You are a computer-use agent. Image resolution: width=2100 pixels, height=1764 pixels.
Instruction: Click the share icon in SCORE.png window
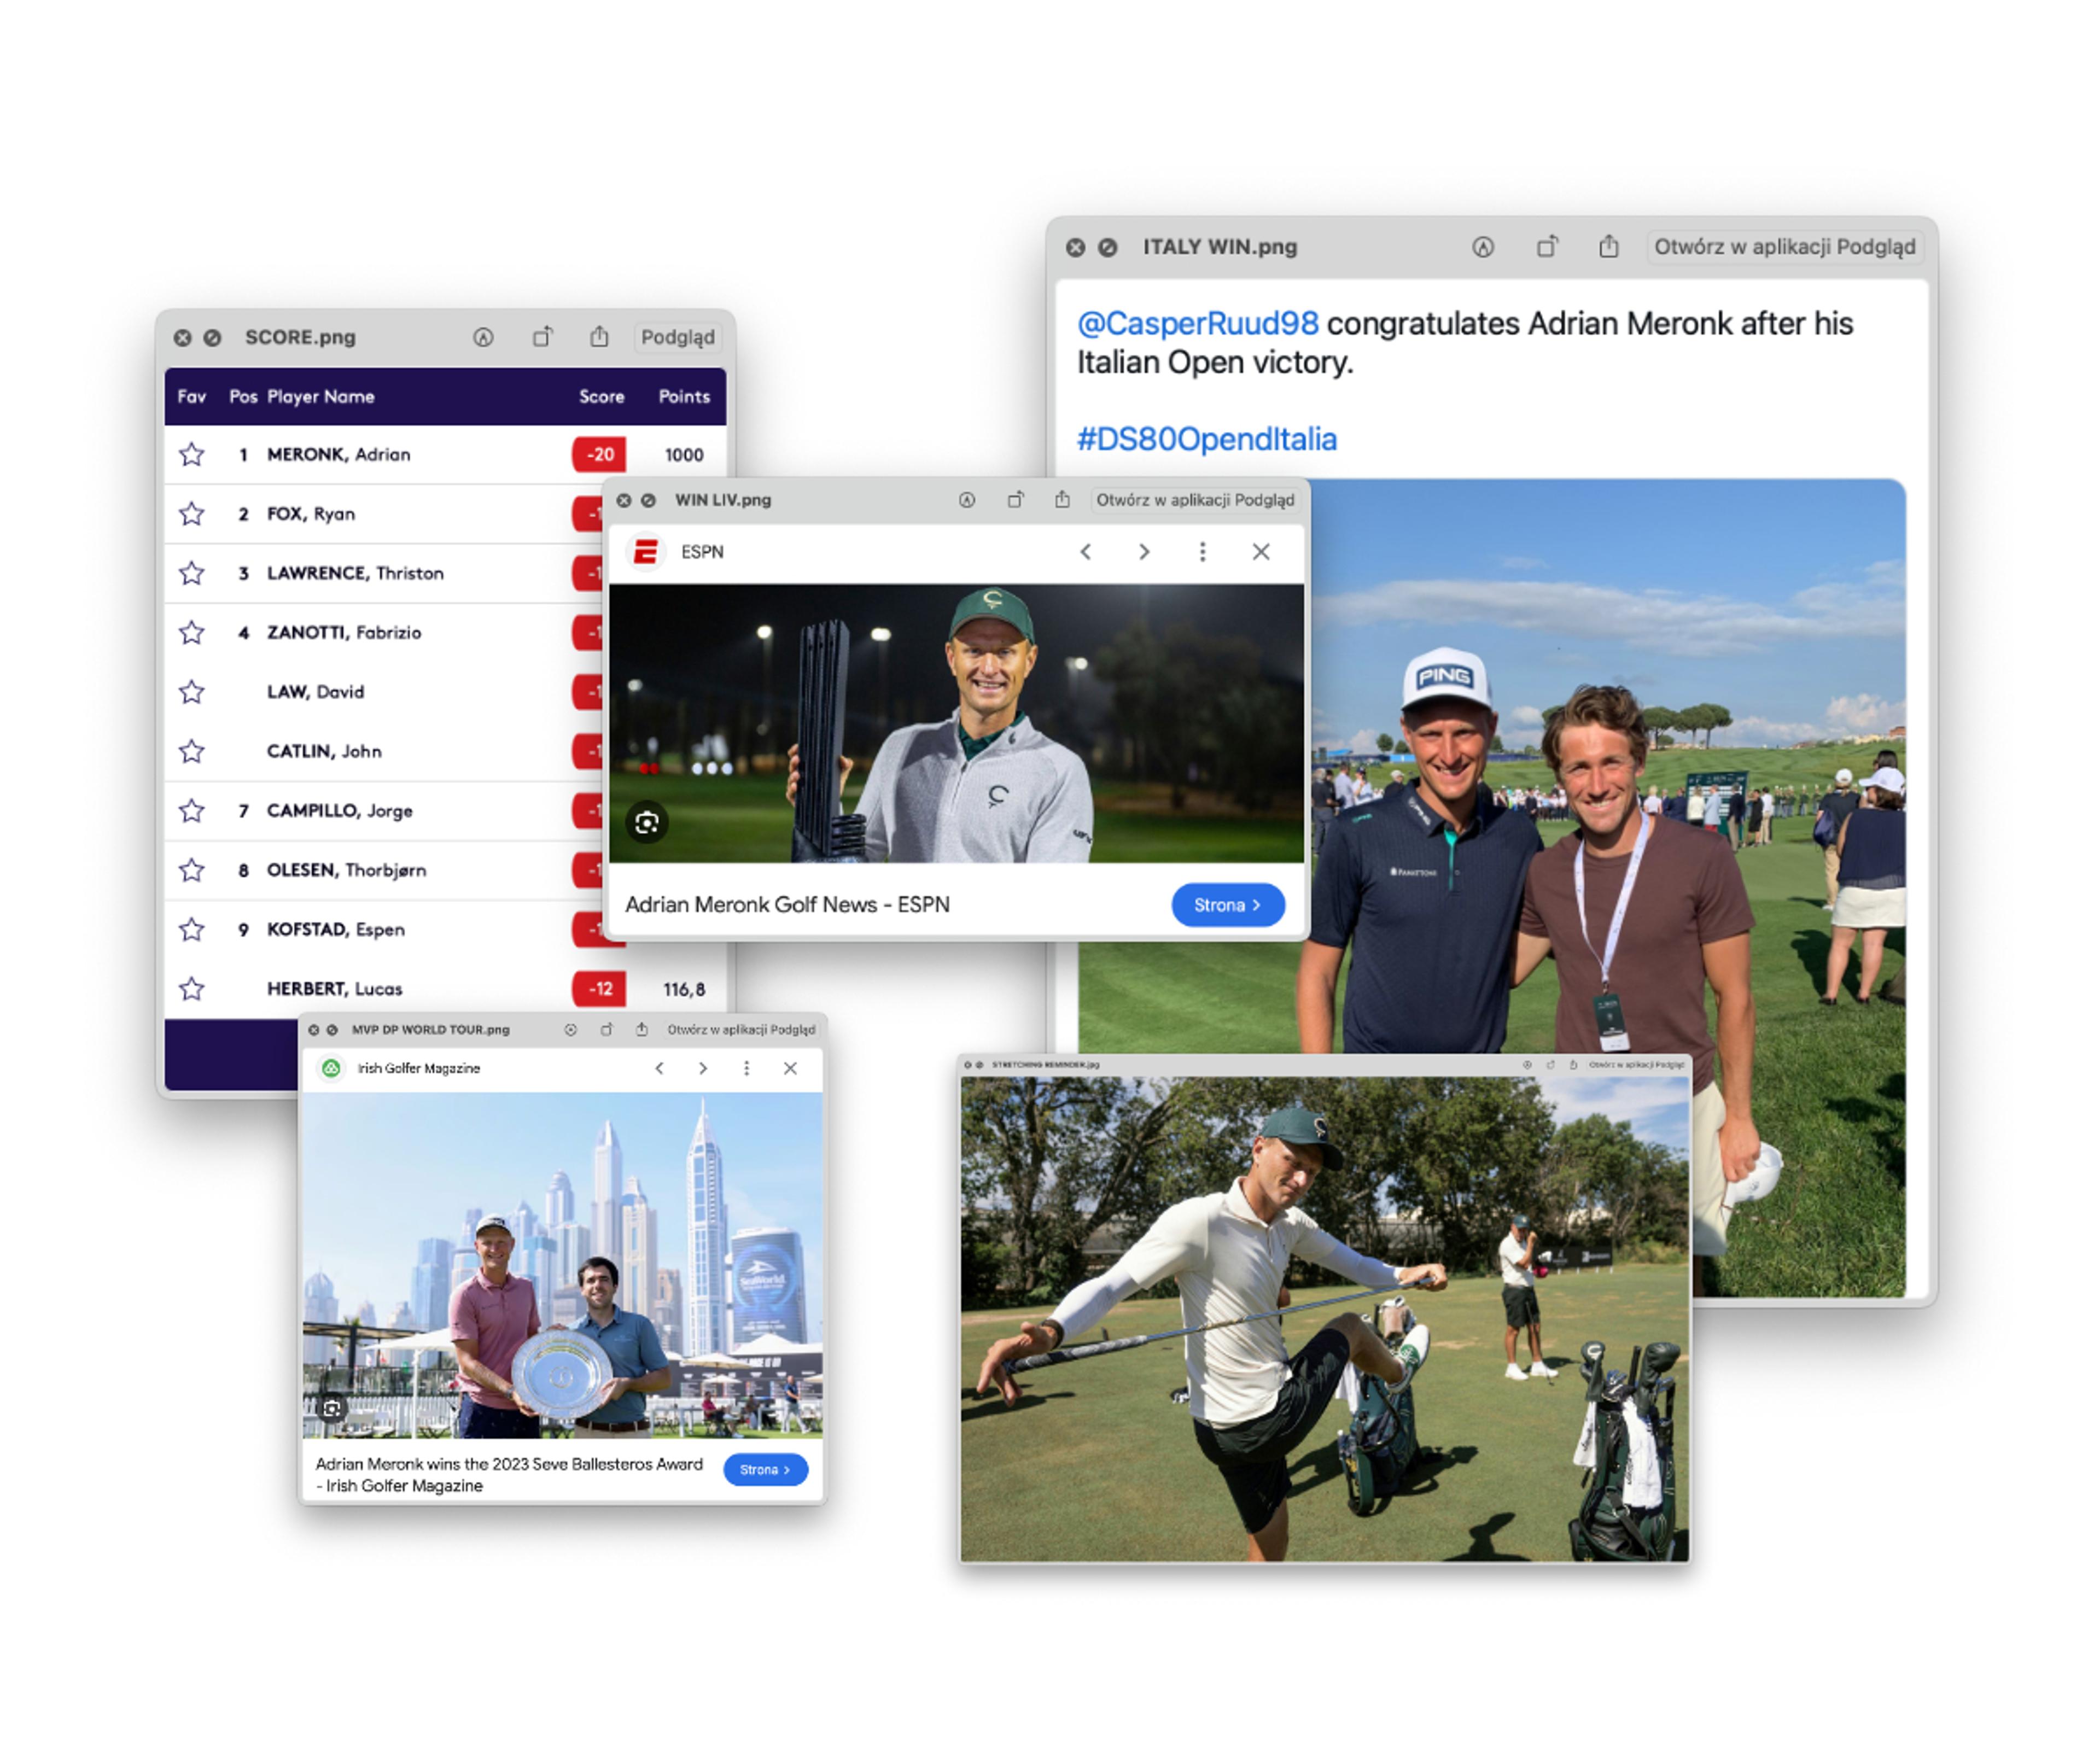(x=599, y=337)
